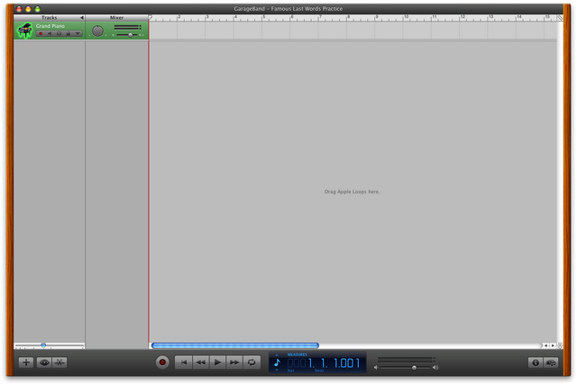The width and height of the screenshot is (577, 385).
Task: Adjust the Grand Piano track volume slider
Action: click(130, 35)
